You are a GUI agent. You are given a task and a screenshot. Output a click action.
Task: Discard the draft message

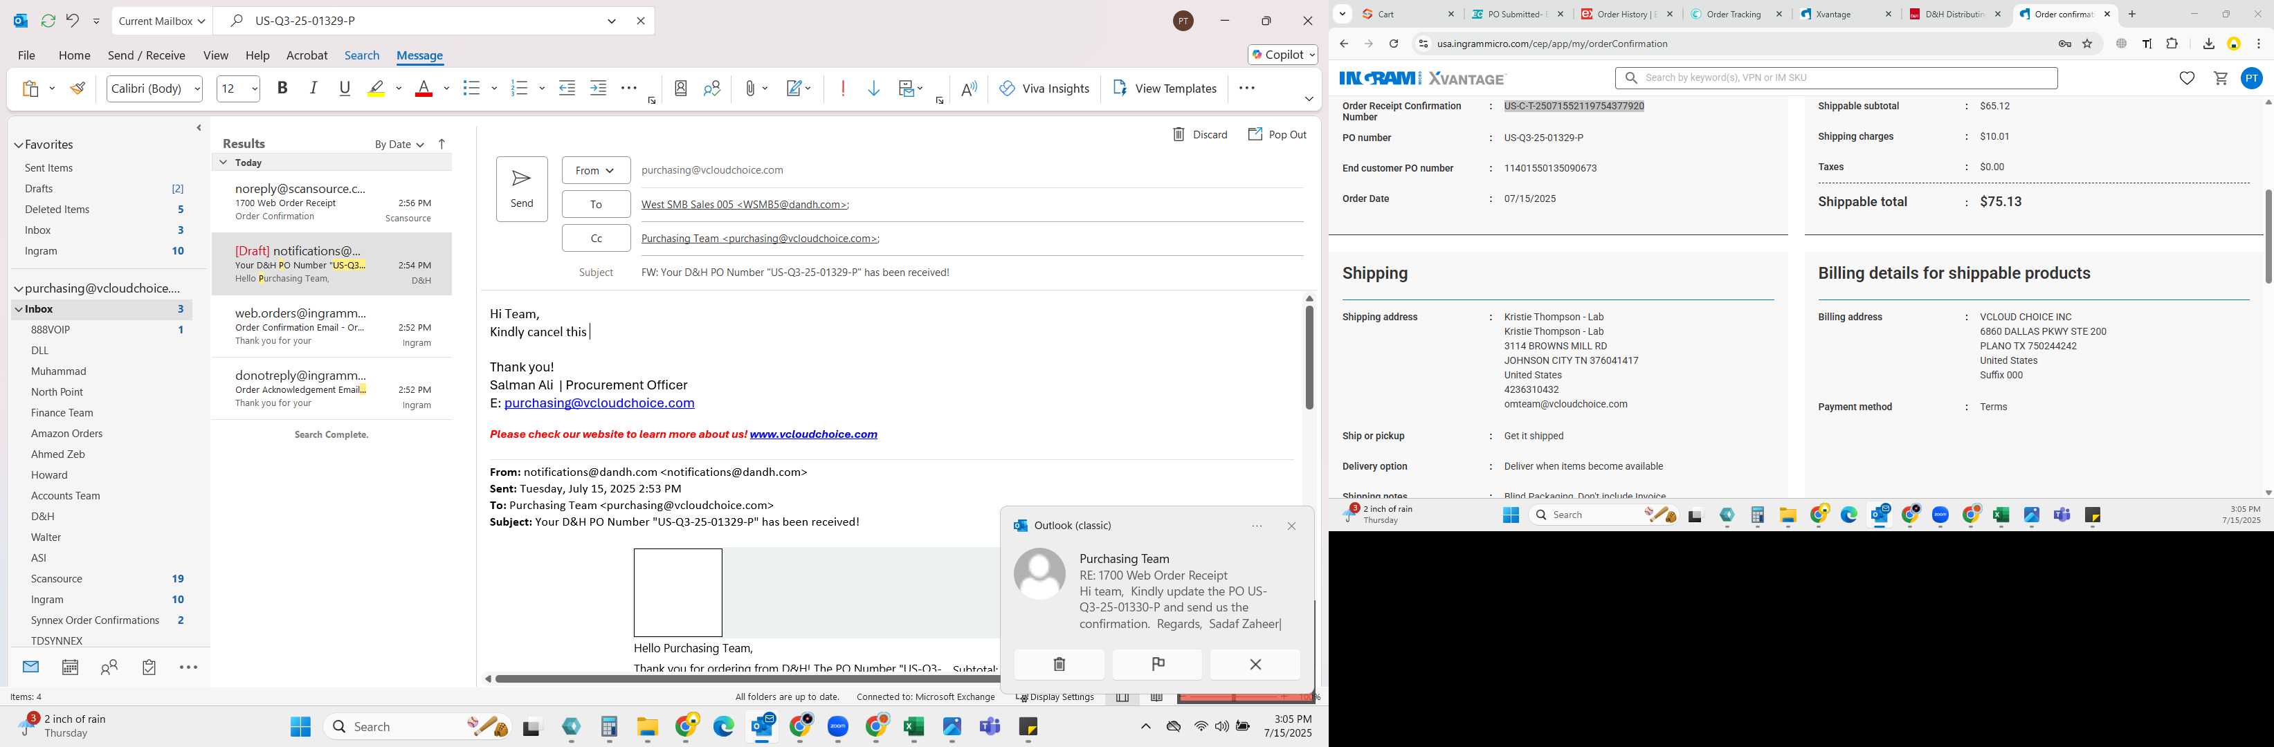[x=1200, y=134]
